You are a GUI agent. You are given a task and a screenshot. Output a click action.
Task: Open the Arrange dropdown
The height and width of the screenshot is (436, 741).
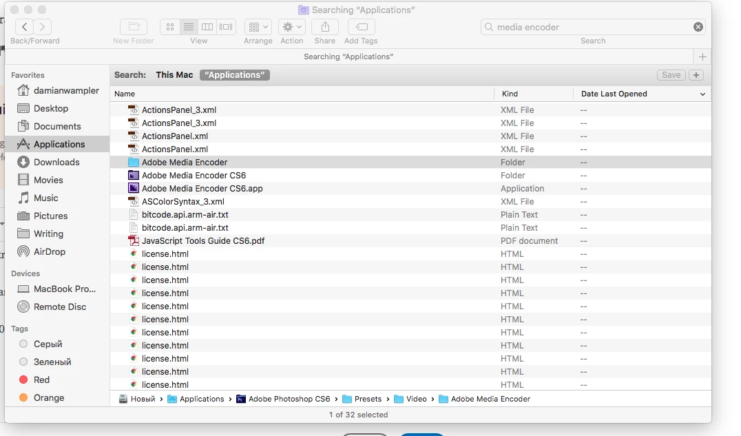(258, 27)
